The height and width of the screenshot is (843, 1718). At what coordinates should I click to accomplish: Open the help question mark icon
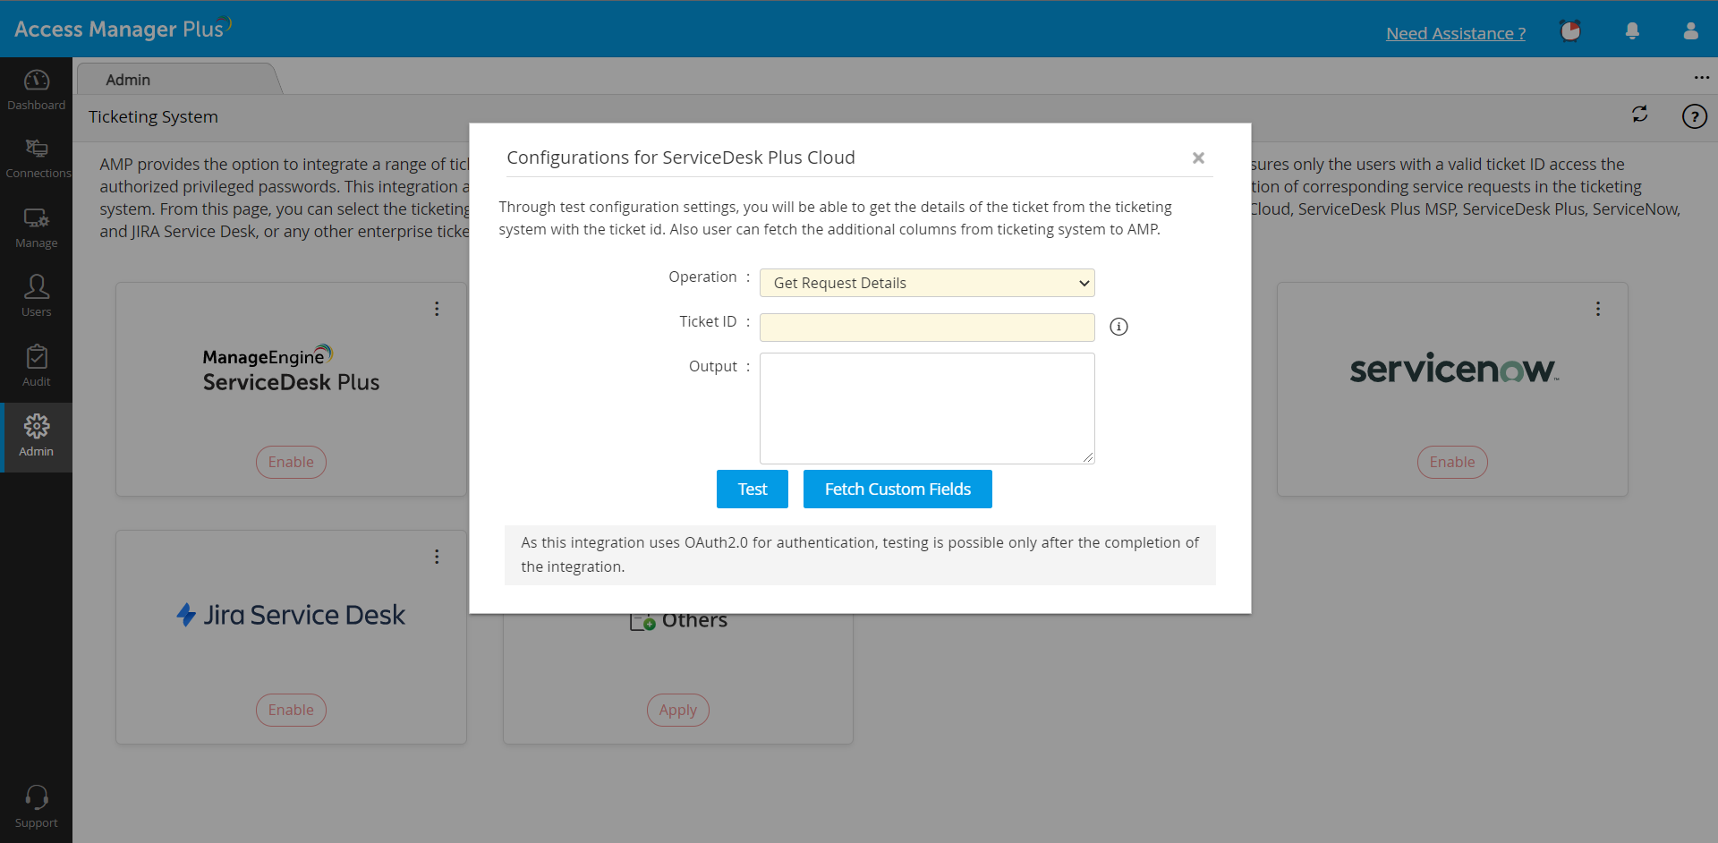[x=1694, y=116]
